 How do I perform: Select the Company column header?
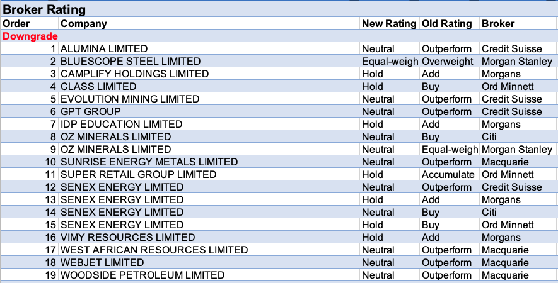tap(84, 23)
